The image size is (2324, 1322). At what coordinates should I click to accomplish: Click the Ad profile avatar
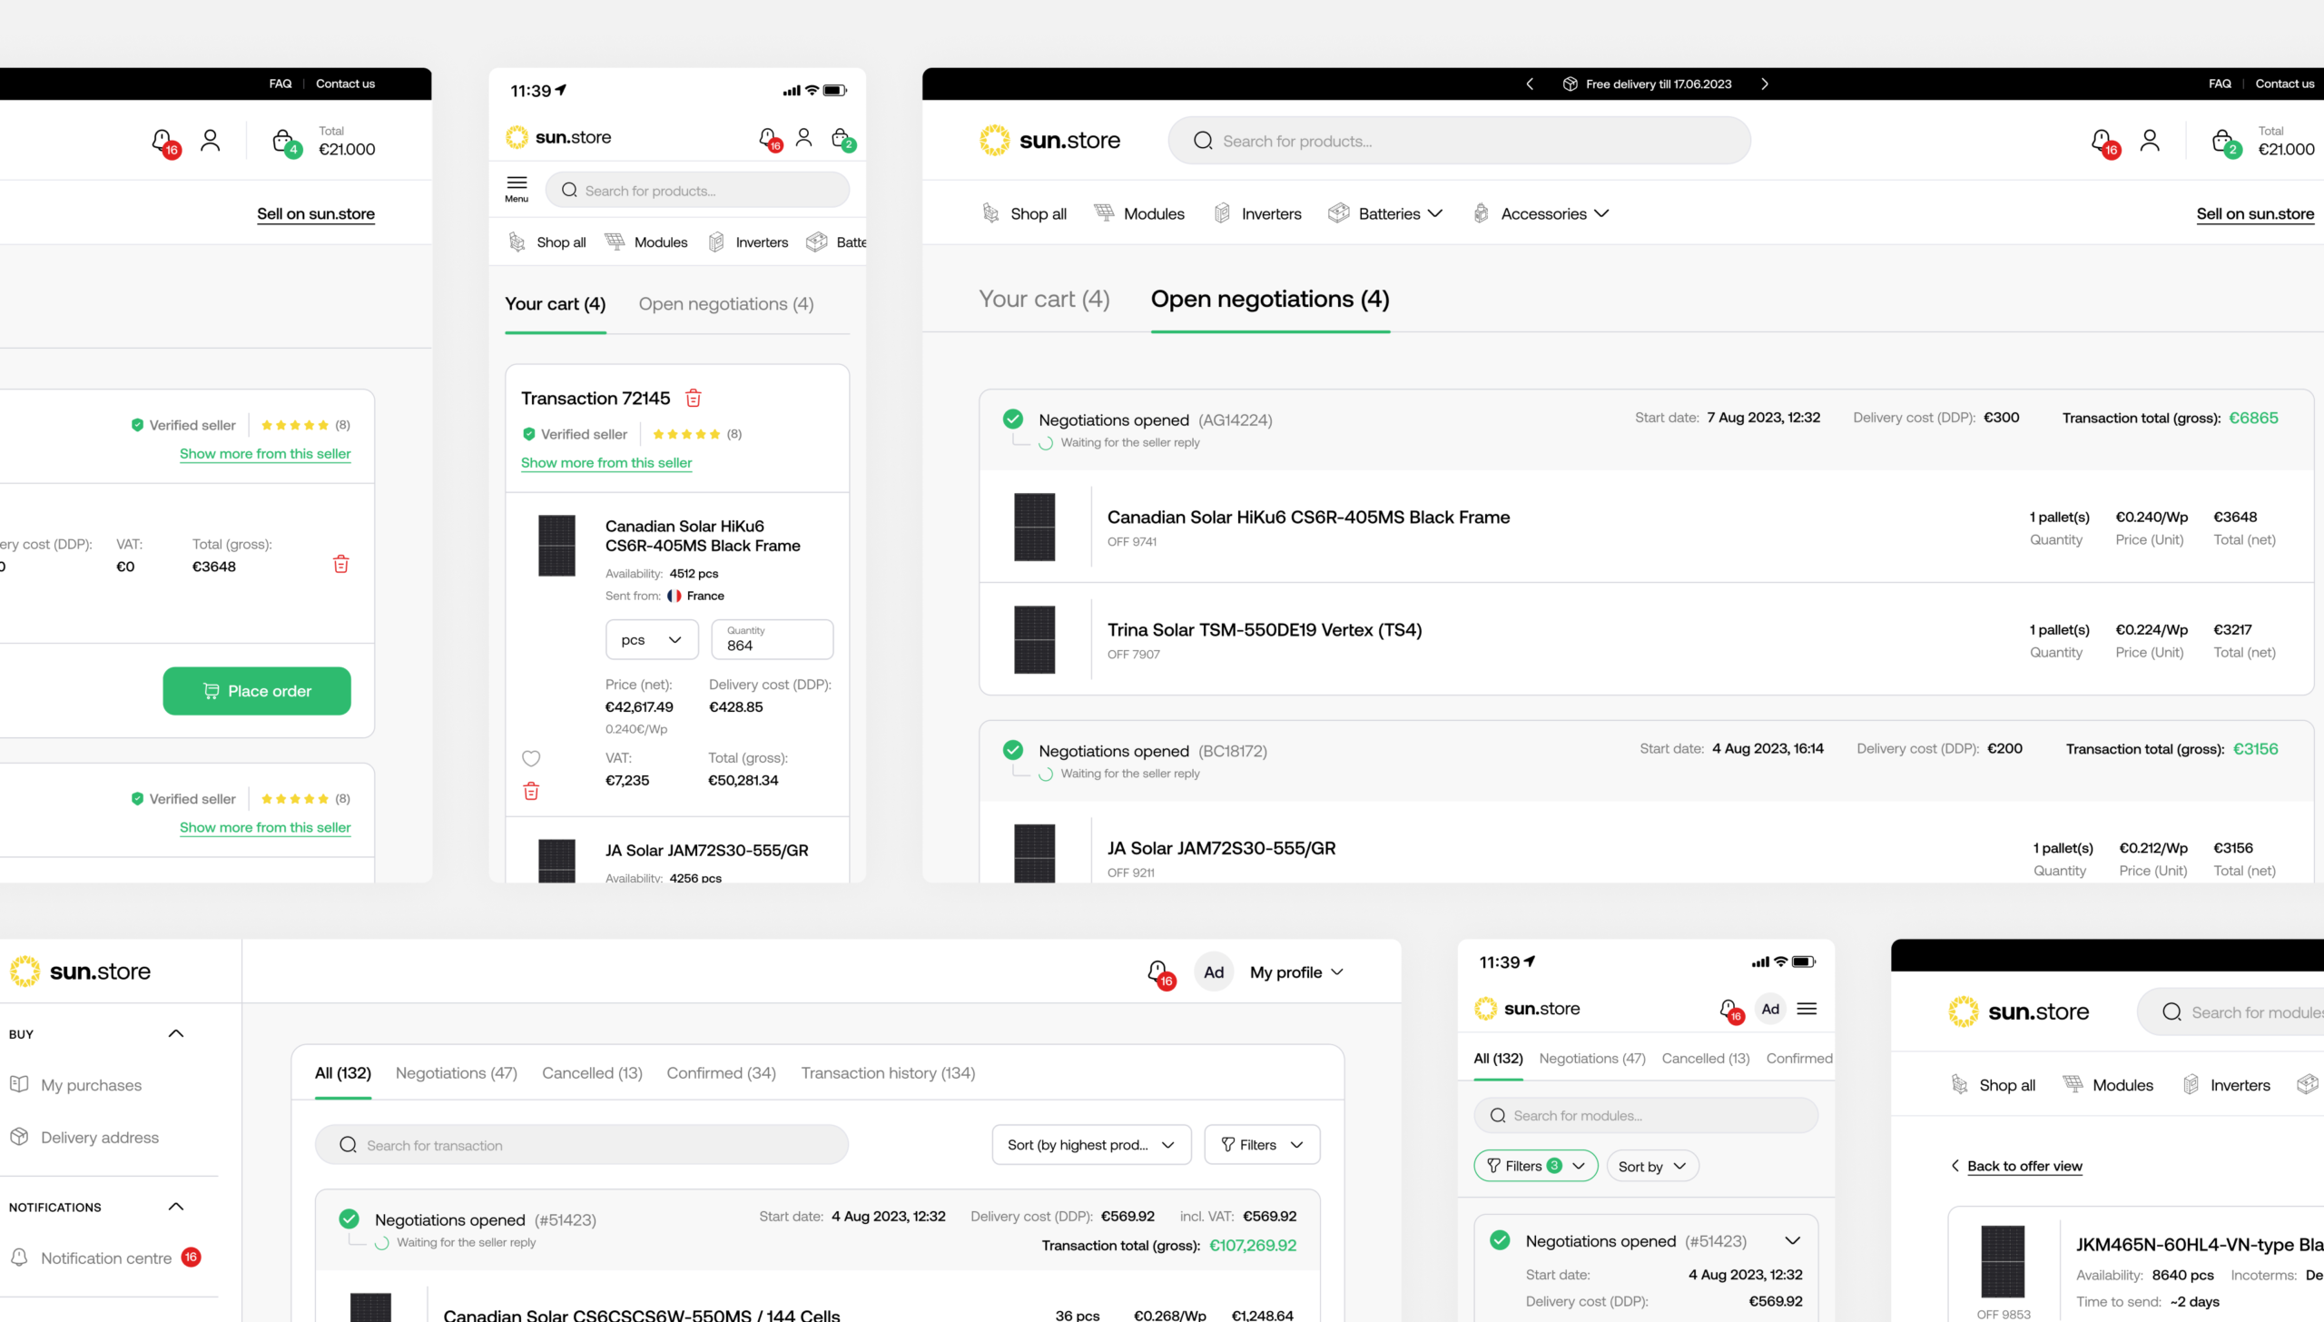[x=1214, y=972]
